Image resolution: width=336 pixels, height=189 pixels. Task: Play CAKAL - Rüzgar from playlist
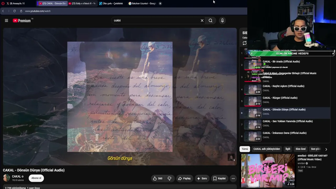pos(285,101)
